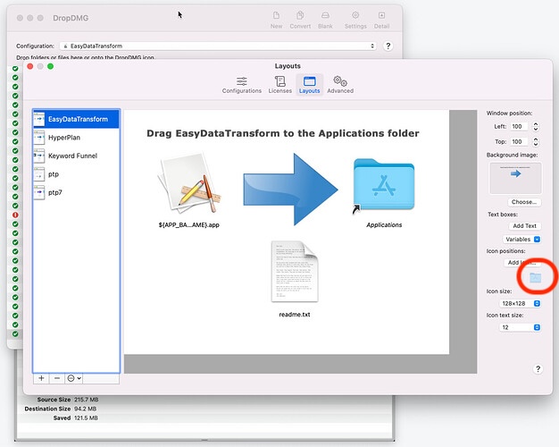The image size is (559, 447).
Task: Click the Convert toolbar icon
Action: [300, 20]
